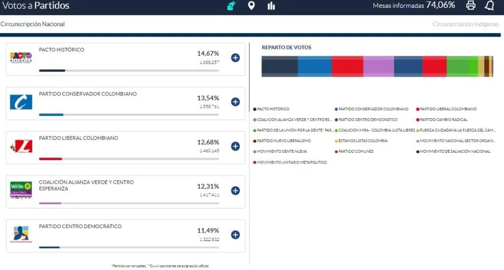Expand Partido Conservador Colombiano with plus icon

235,101
